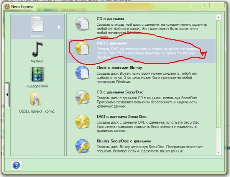This screenshot has height=177, width=230.
Task: Expand the Данные submenu arrow
Action: coord(59,27)
